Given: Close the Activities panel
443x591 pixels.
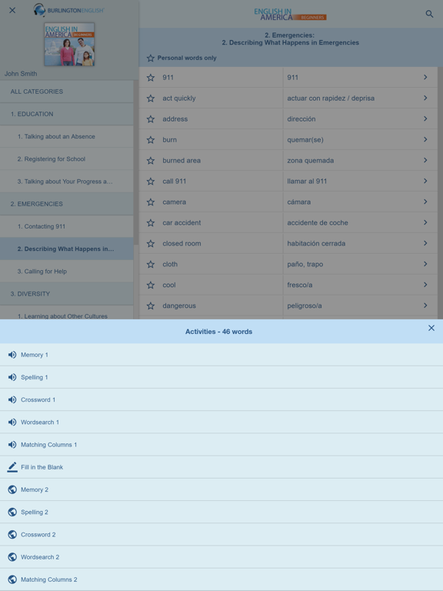Looking at the screenshot, I should [431, 328].
